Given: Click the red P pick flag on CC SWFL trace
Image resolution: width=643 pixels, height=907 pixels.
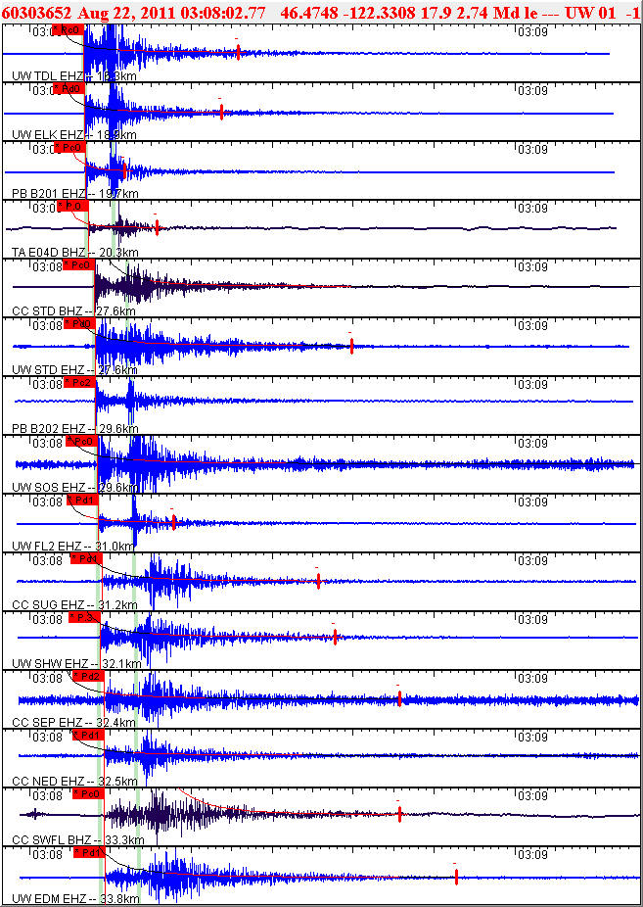Looking at the screenshot, I should 88,793.
